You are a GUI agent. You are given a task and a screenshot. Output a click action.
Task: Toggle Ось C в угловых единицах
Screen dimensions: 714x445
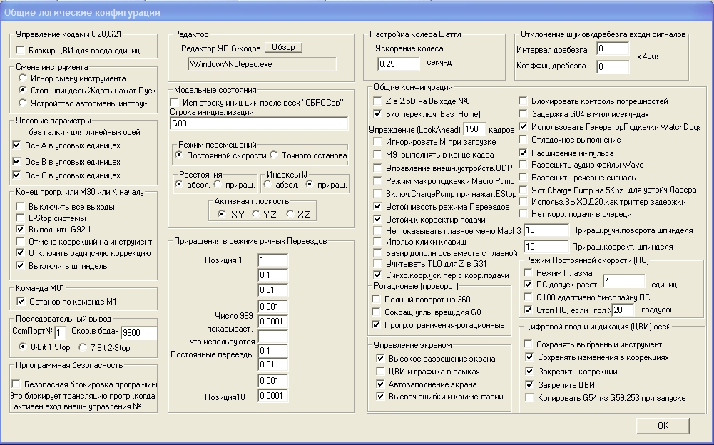tap(17, 175)
